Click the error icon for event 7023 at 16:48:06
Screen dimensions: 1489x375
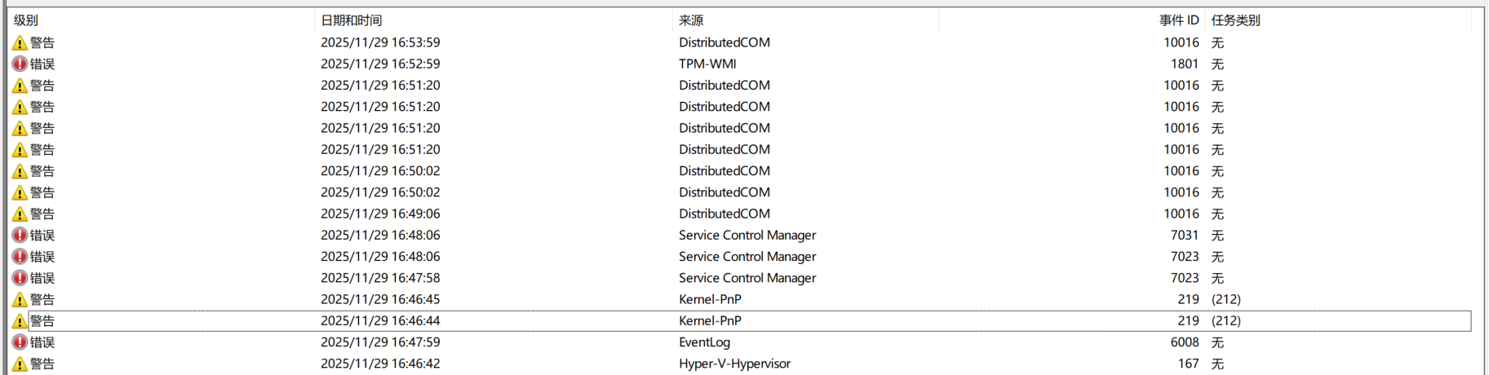point(20,256)
